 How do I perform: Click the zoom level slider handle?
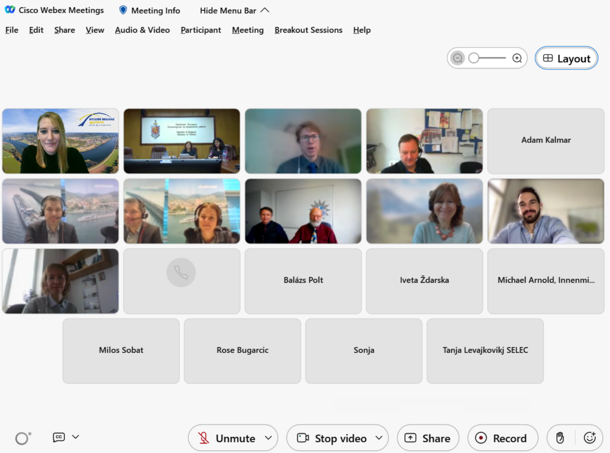coord(474,58)
